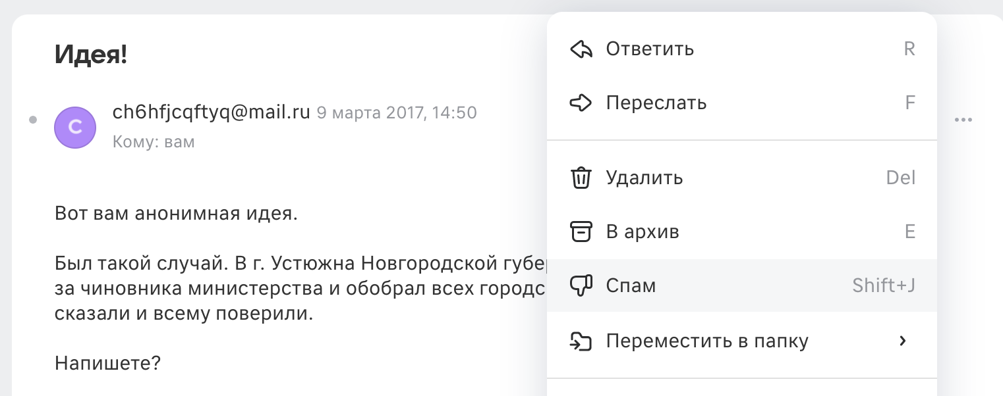This screenshot has width=1003, height=396.
Task: Expand the Переместить в папку submenu arrow
Action: pos(903,341)
